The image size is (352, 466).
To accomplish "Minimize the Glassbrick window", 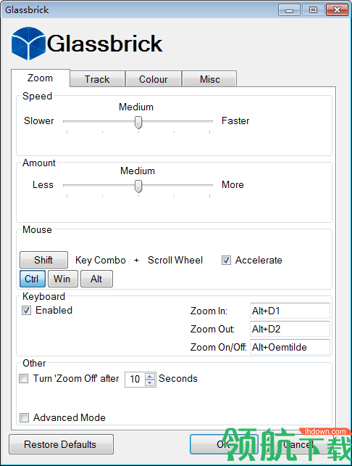I will click(289, 10).
